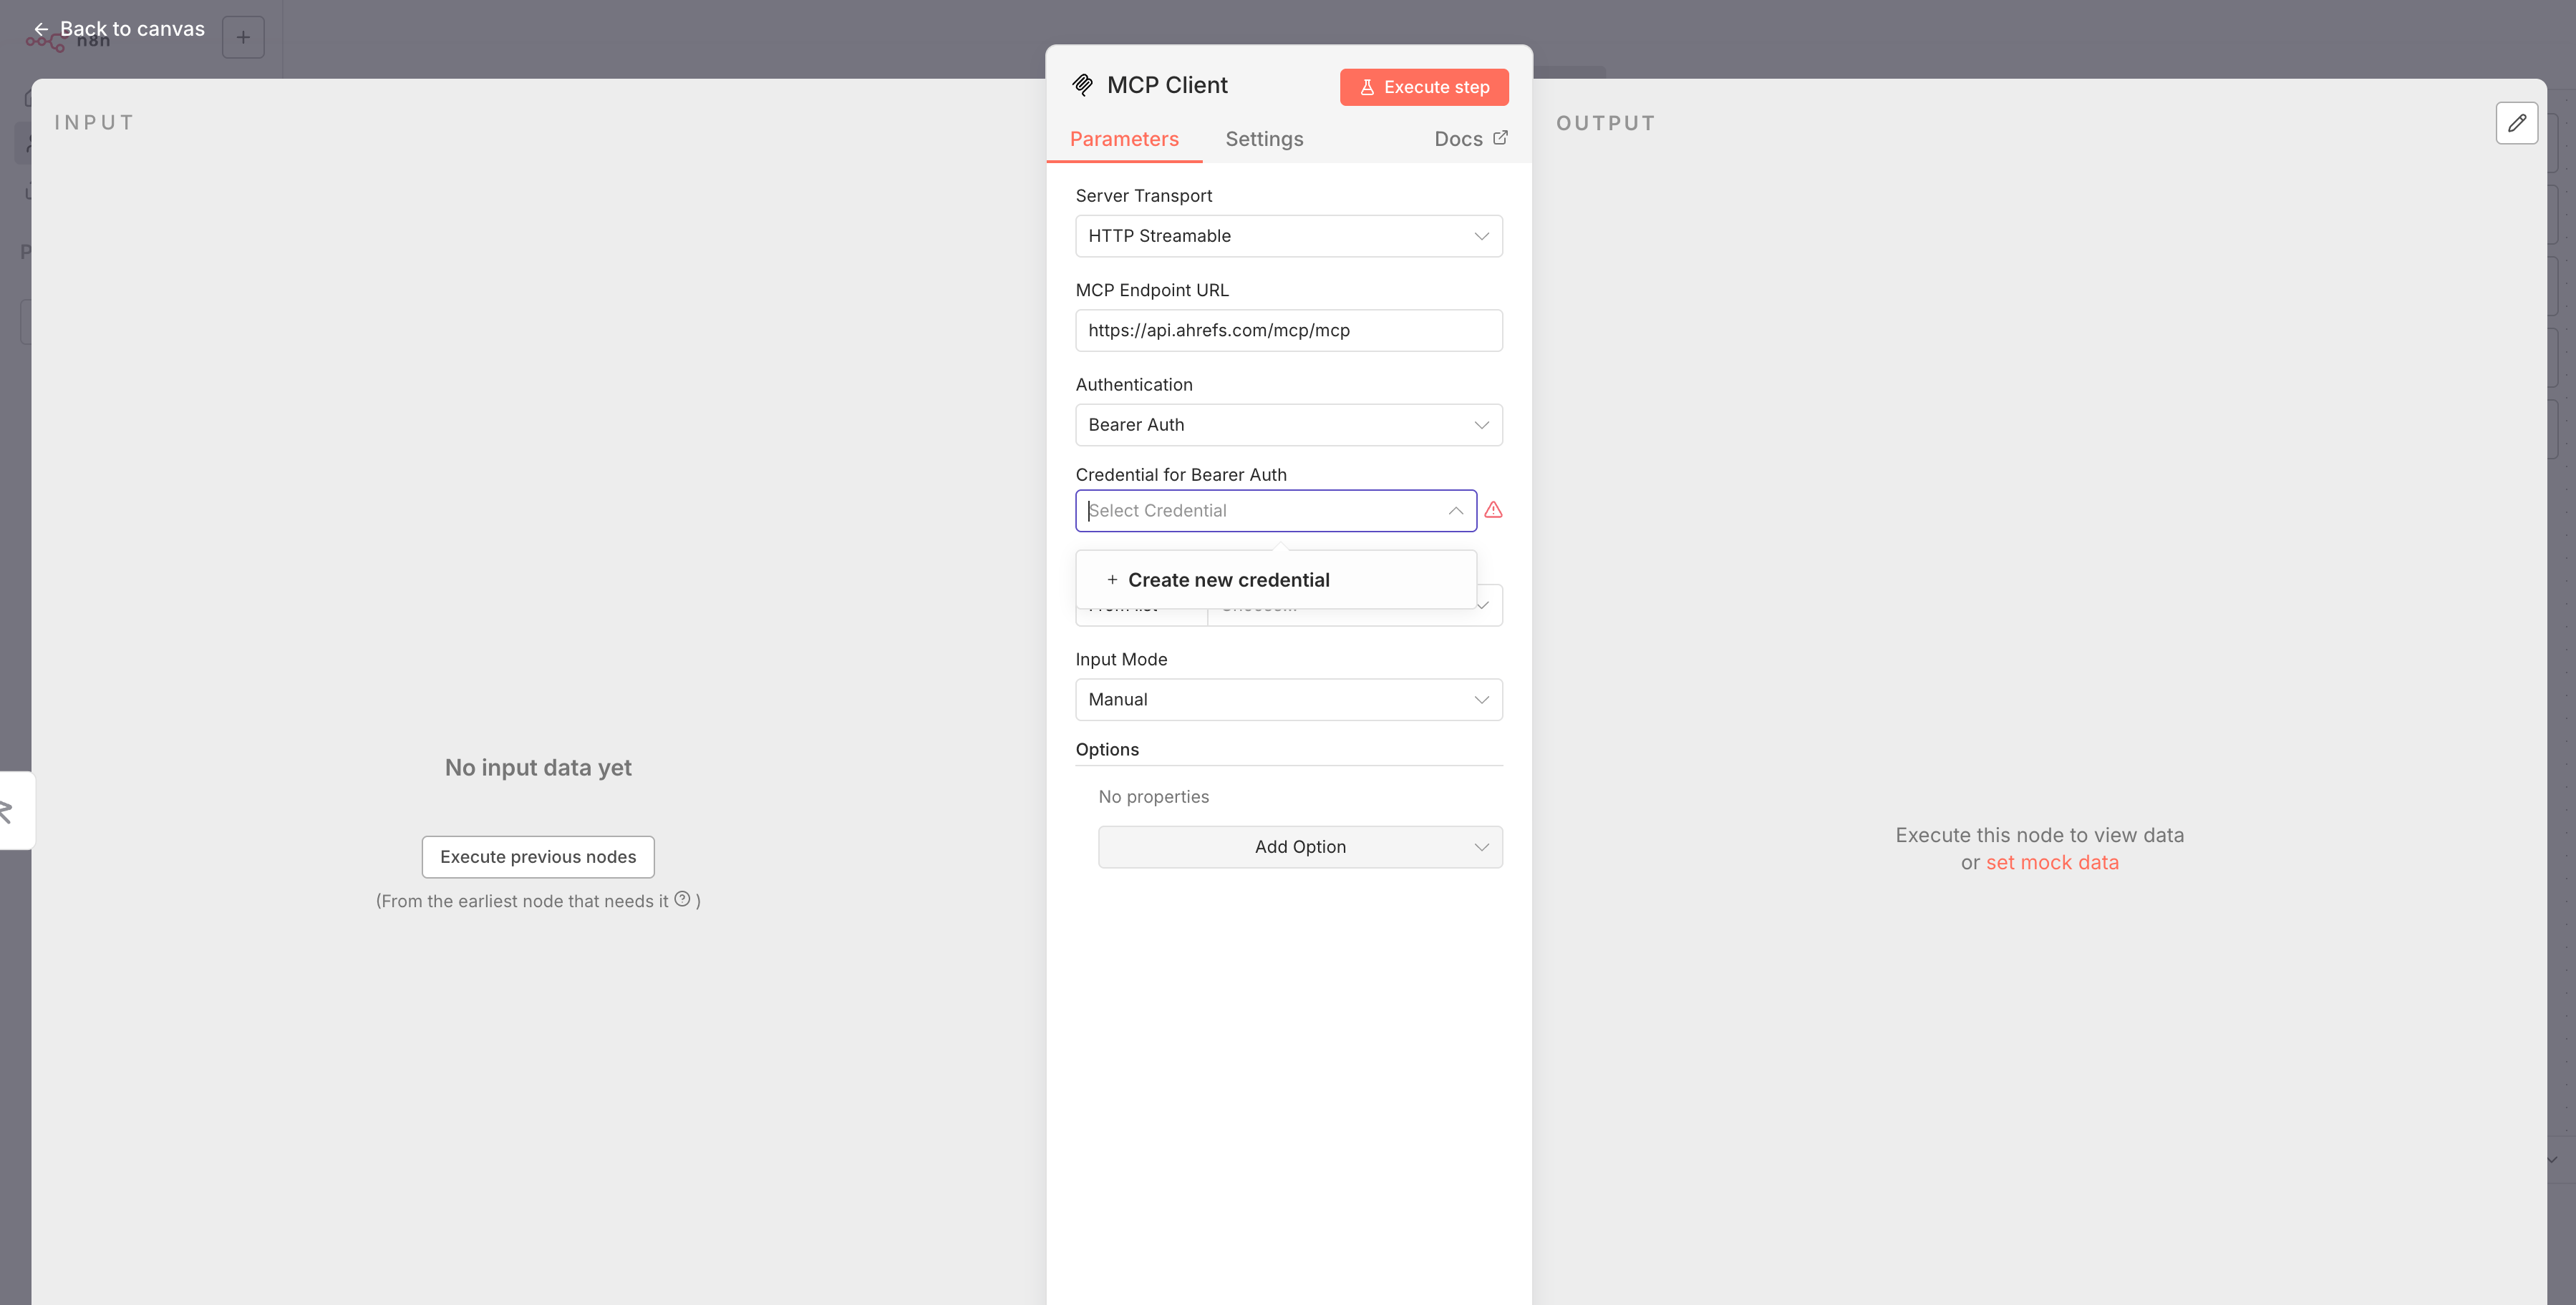This screenshot has width=2576, height=1305.
Task: Choose Create new credential option
Action: [1228, 580]
